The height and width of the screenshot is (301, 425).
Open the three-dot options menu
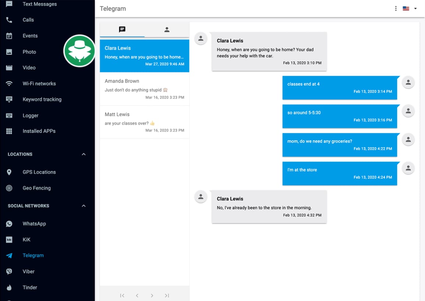(396, 8)
